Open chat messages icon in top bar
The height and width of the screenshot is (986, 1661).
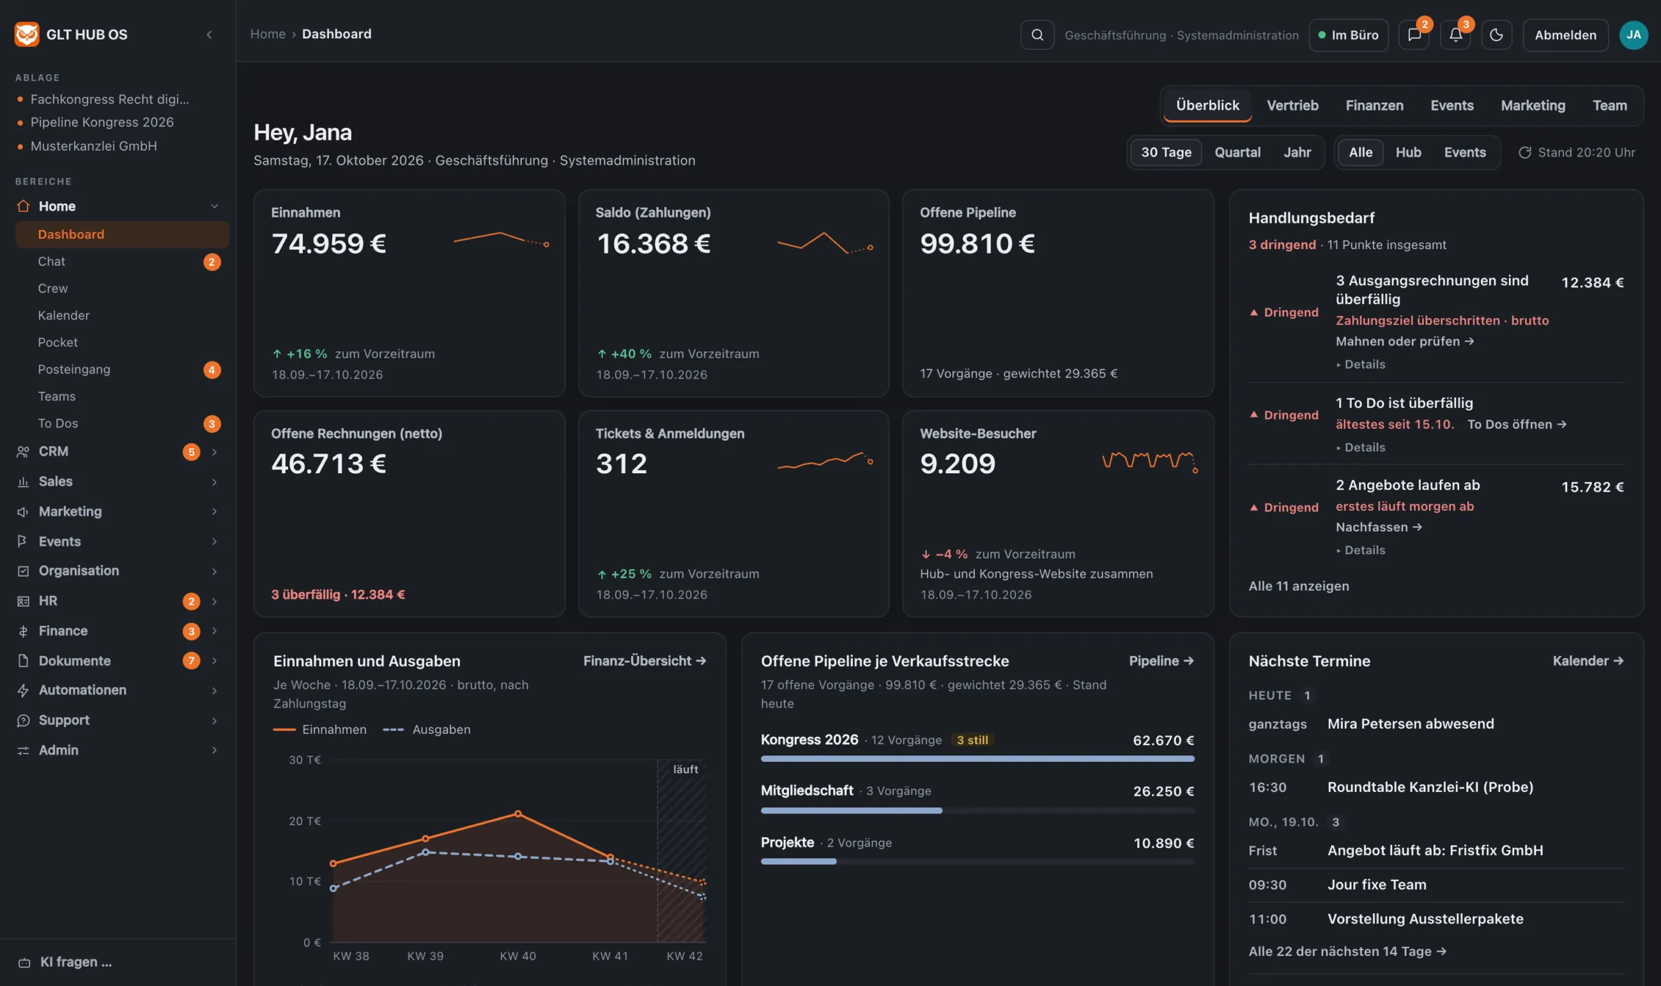click(1414, 34)
